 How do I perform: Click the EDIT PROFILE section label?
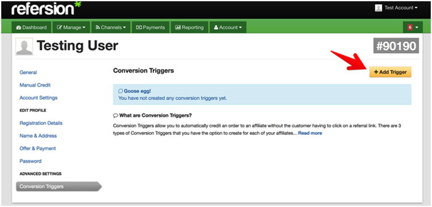point(33,110)
